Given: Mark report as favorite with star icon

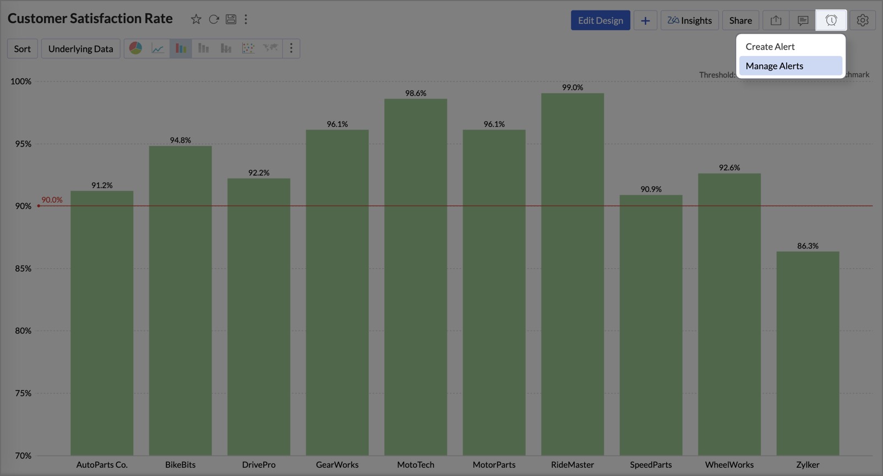Looking at the screenshot, I should pyautogui.click(x=196, y=19).
